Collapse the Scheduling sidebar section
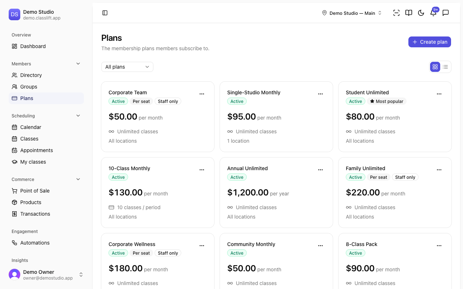The height and width of the screenshot is (289, 463). pyautogui.click(x=78, y=116)
